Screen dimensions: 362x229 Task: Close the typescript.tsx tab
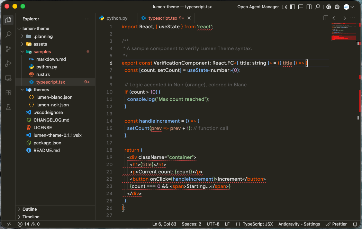click(x=189, y=18)
